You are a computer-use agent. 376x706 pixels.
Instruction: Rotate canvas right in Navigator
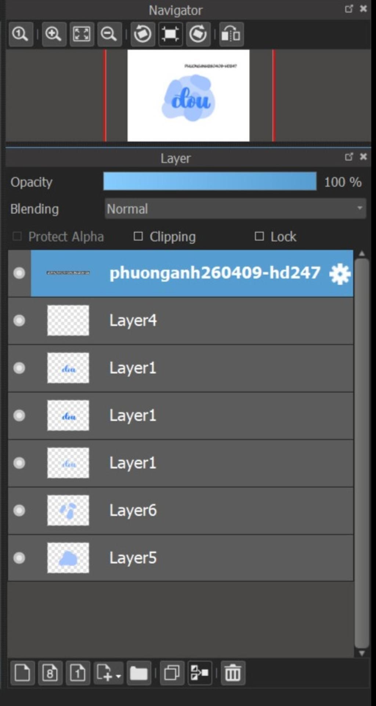coord(198,34)
